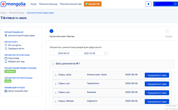
Task: Click the document icon beside Шинжилгээний хариу авах
Action: (6, 36)
